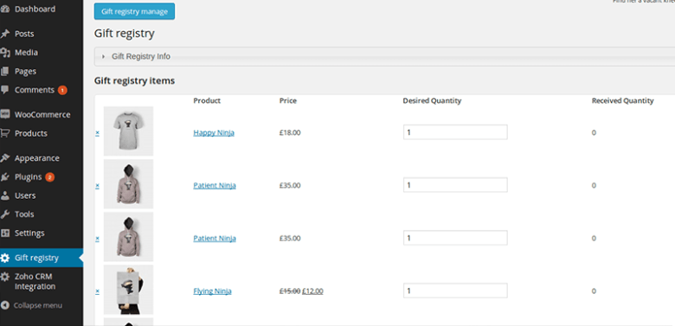This screenshot has width=675, height=326.
Task: Click the Gift registry gear icon
Action: pyautogui.click(x=4, y=258)
